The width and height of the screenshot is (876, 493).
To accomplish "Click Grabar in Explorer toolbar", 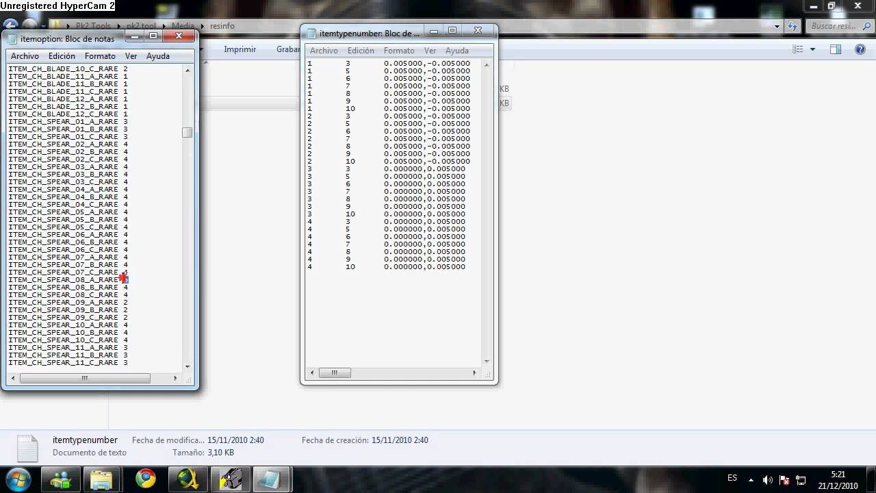I will tap(288, 49).
